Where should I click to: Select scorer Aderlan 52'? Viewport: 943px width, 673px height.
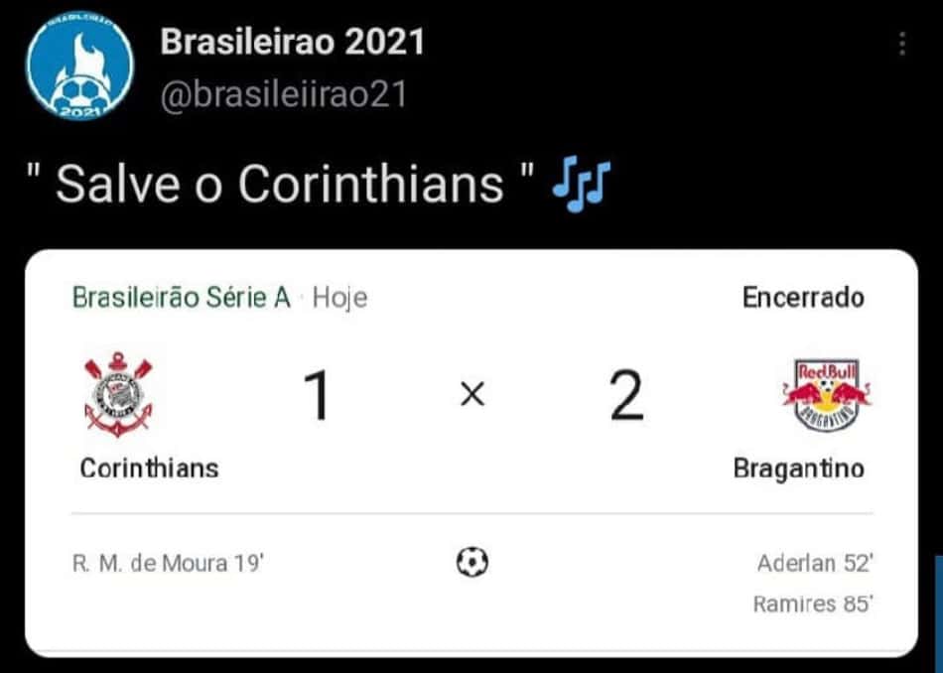pyautogui.click(x=815, y=564)
